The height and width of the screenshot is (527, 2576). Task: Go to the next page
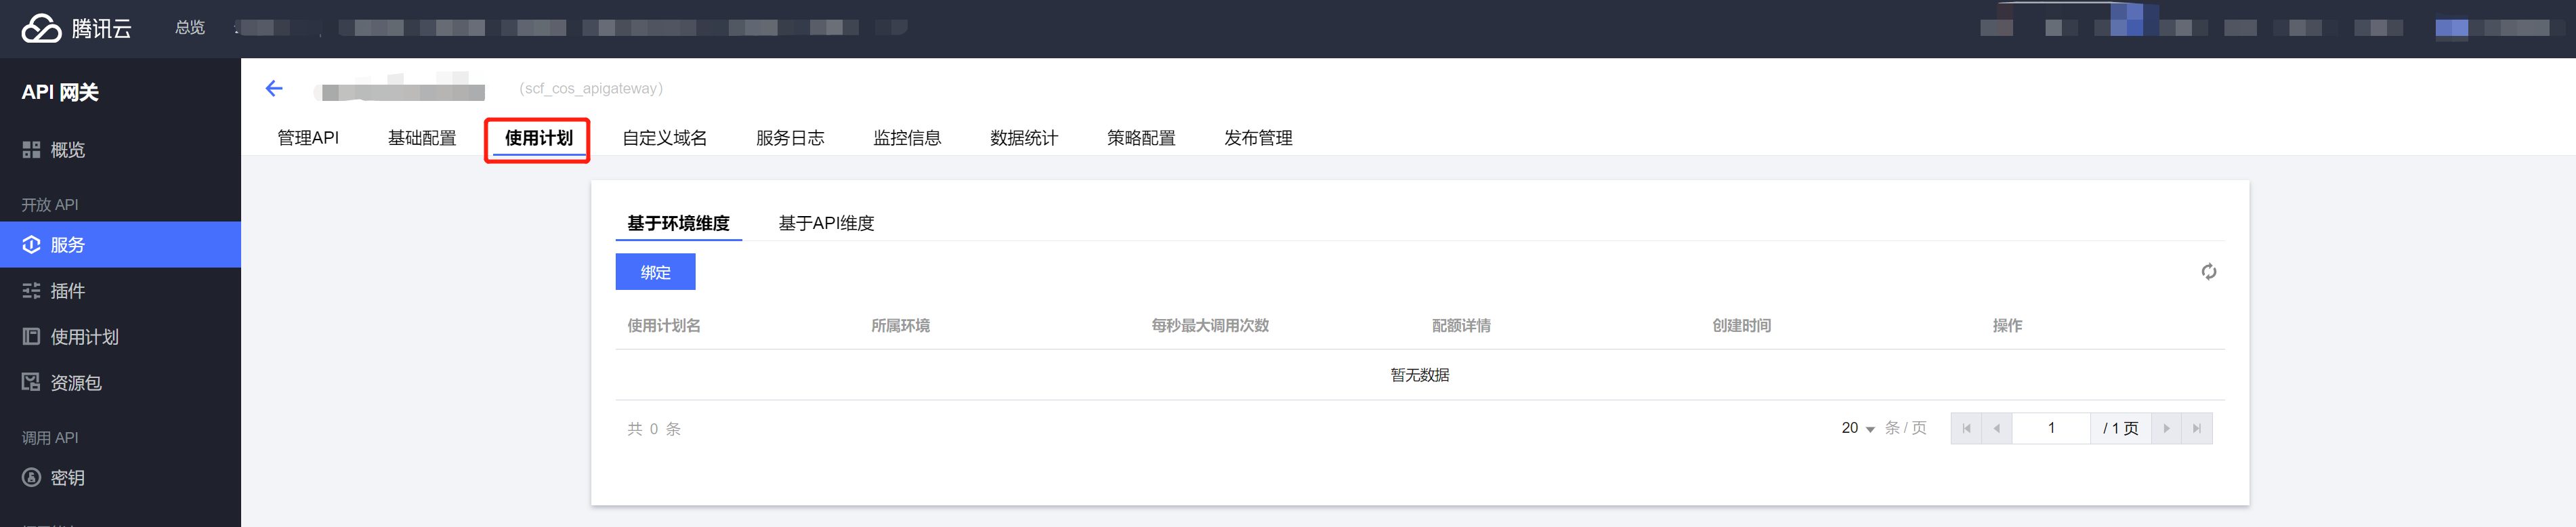coord(2166,428)
